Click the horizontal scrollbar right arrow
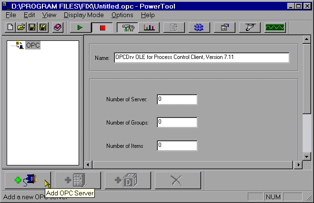Image resolution: width=314 pixels, height=203 pixels. (299, 165)
